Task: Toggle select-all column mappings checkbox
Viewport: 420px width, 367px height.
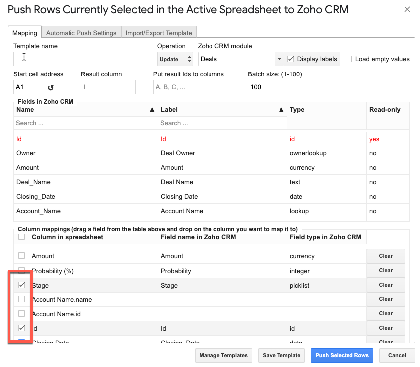Action: [21, 237]
